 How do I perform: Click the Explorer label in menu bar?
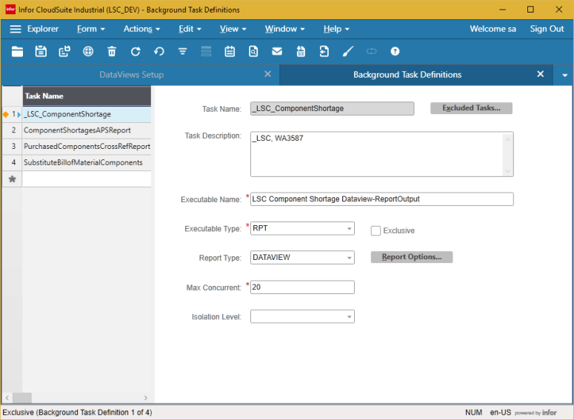[x=43, y=29]
